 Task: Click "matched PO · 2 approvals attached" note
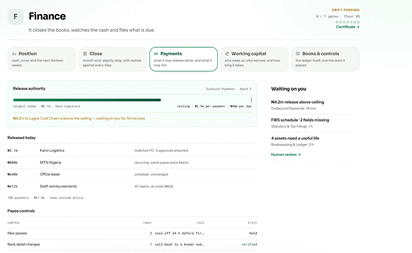click(x=161, y=150)
